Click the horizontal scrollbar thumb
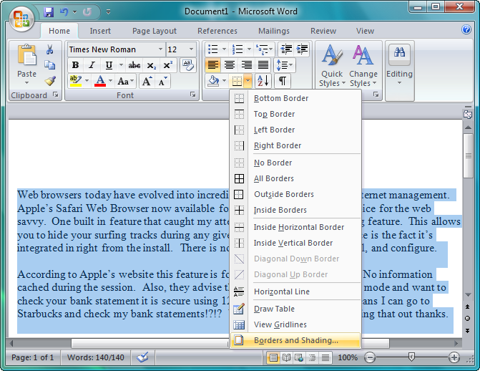 [230, 343]
